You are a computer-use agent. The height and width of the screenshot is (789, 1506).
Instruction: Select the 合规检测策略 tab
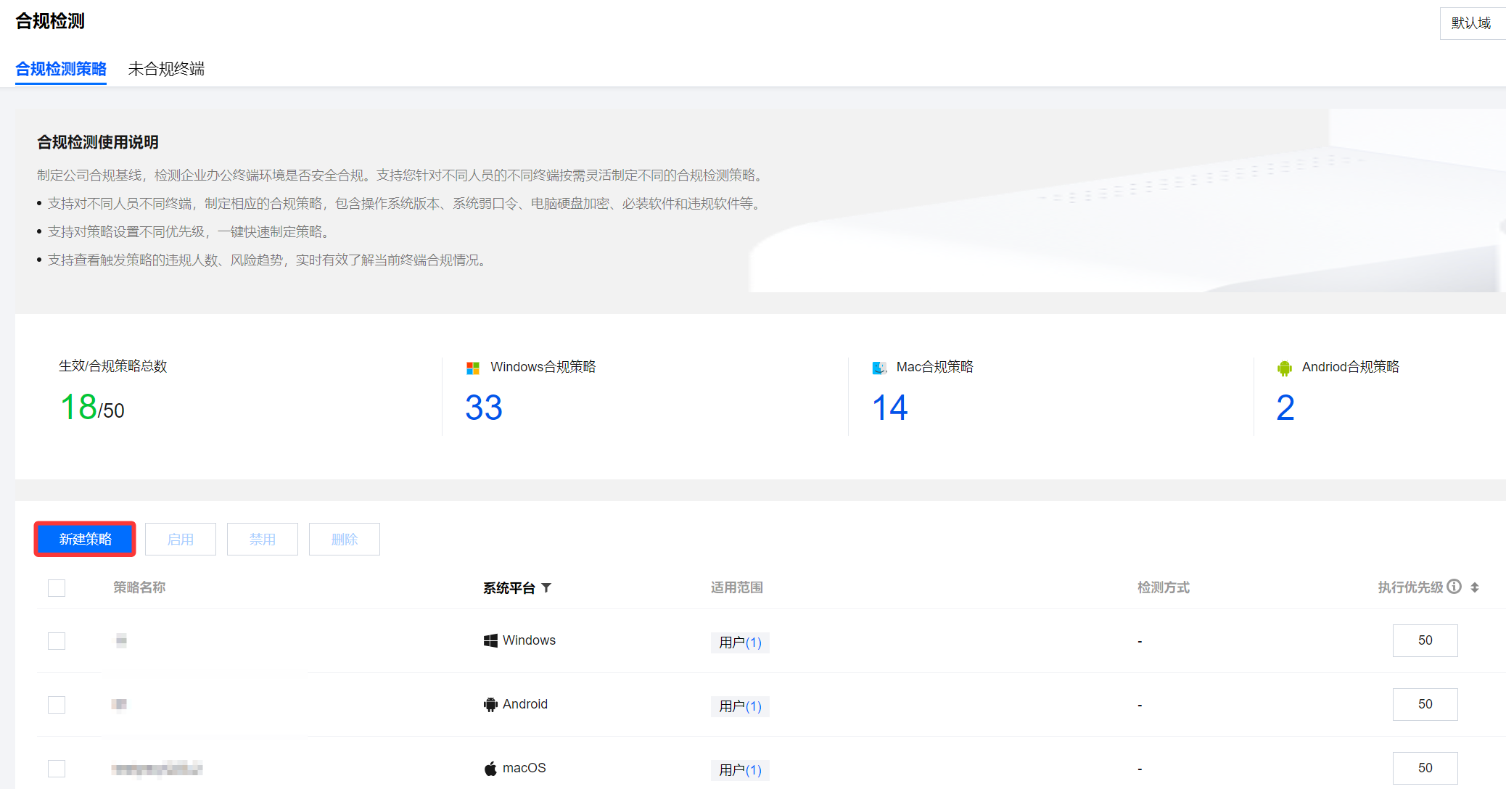coord(61,69)
